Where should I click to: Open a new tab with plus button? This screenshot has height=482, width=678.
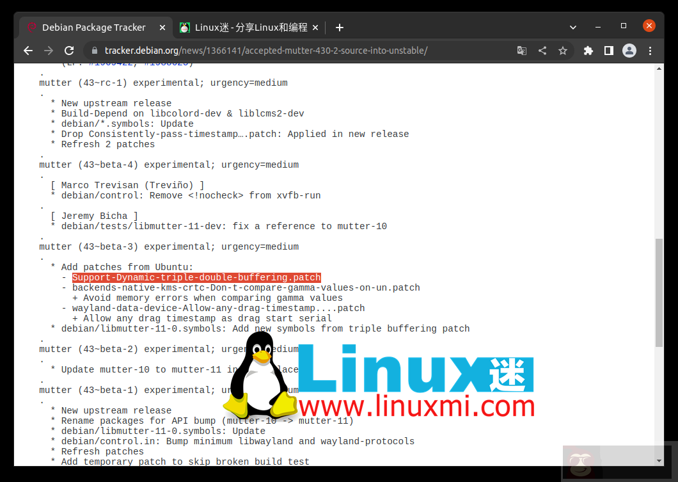[340, 28]
